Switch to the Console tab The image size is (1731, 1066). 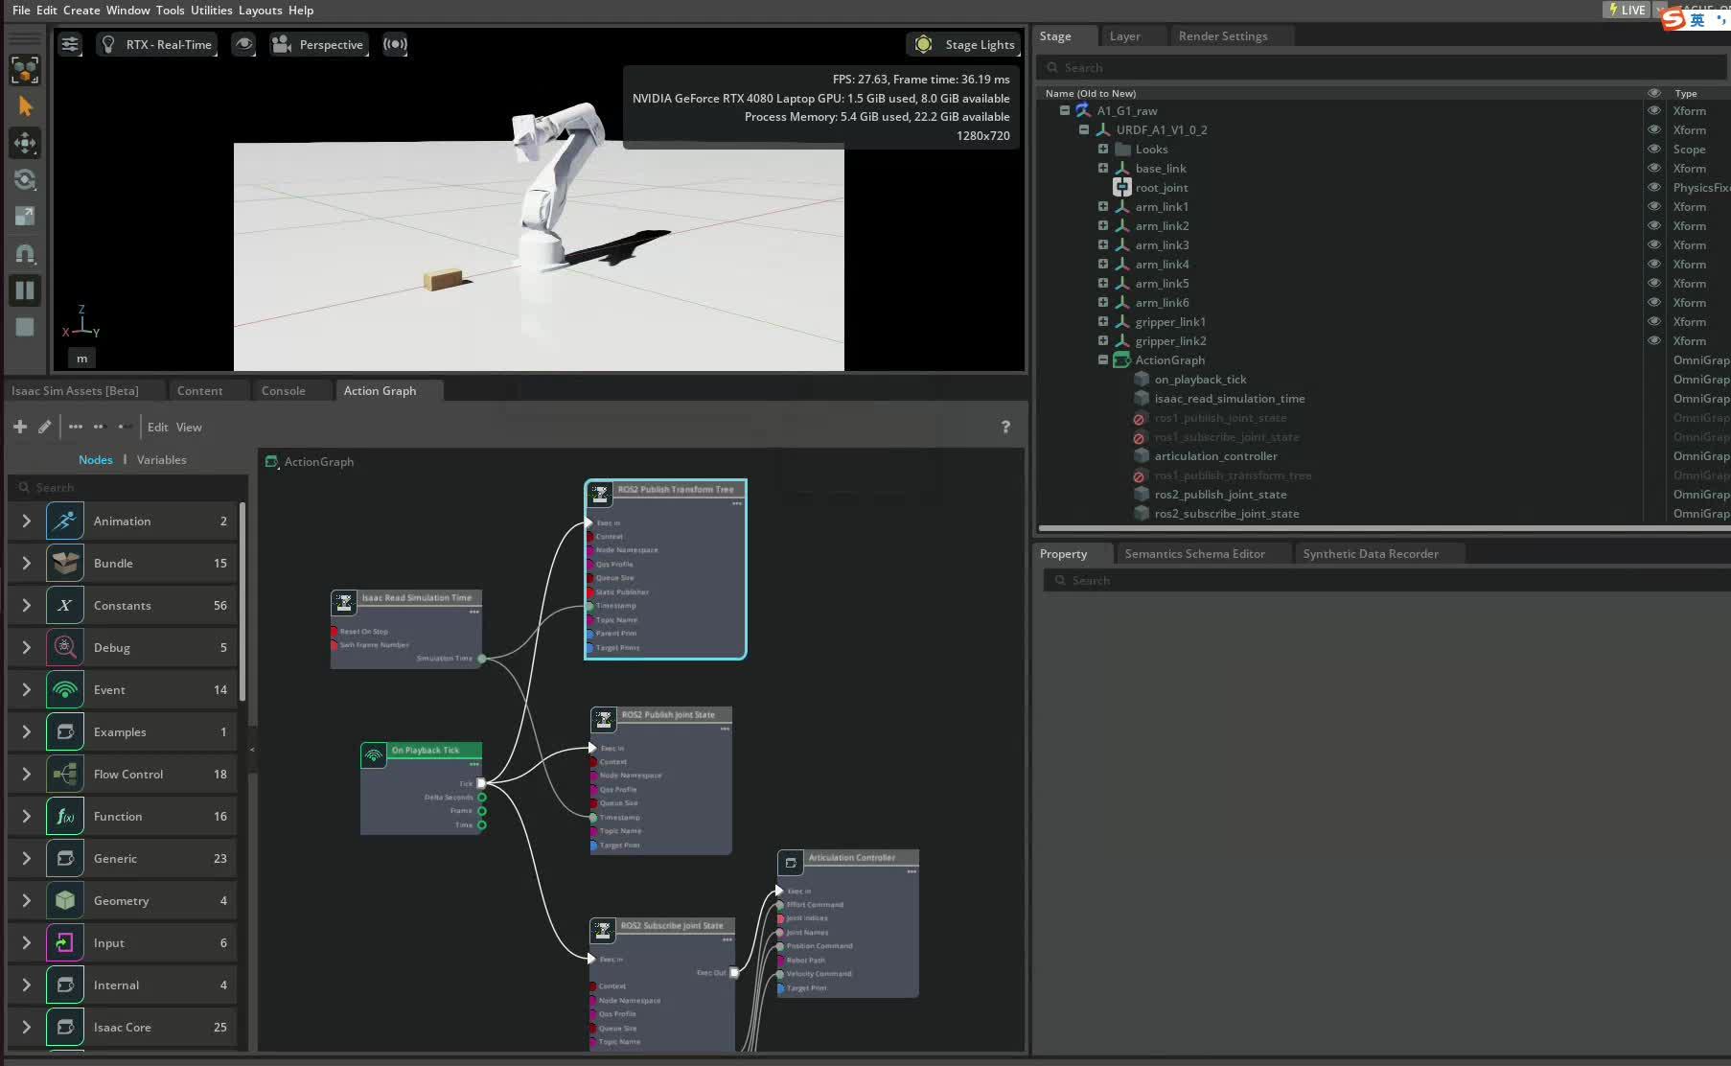[x=281, y=390]
